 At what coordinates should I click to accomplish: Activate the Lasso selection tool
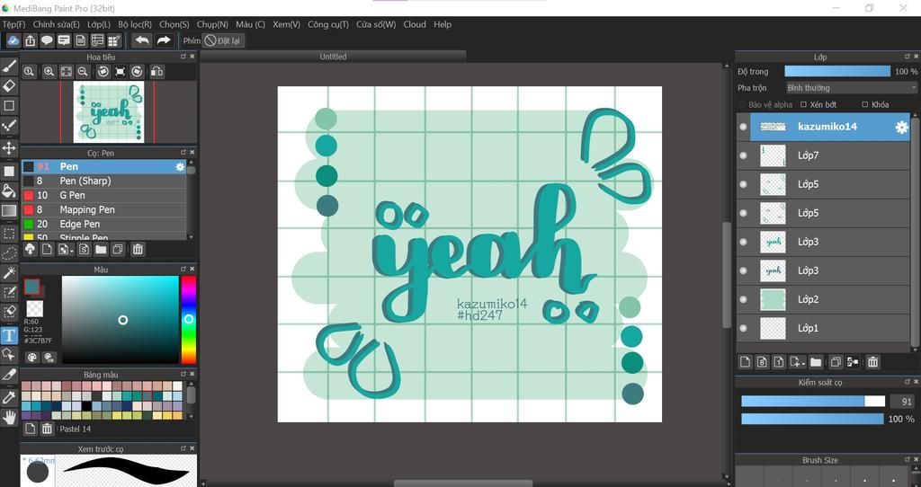click(9, 253)
